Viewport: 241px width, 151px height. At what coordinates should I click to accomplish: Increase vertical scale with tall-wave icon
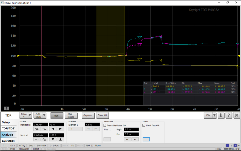(x=44, y=140)
